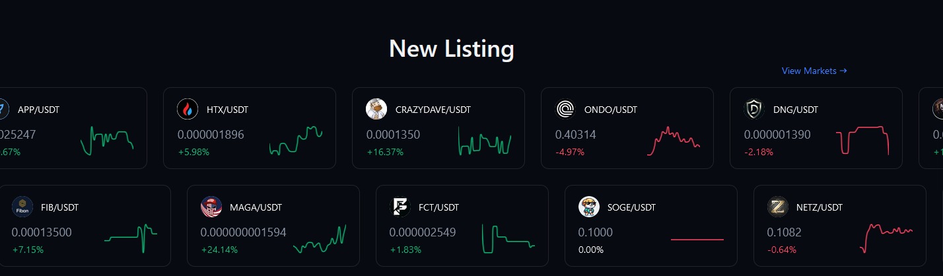This screenshot has height=276, width=943.
Task: Click the SOGE/USDT flat price line chart
Action: click(697, 239)
